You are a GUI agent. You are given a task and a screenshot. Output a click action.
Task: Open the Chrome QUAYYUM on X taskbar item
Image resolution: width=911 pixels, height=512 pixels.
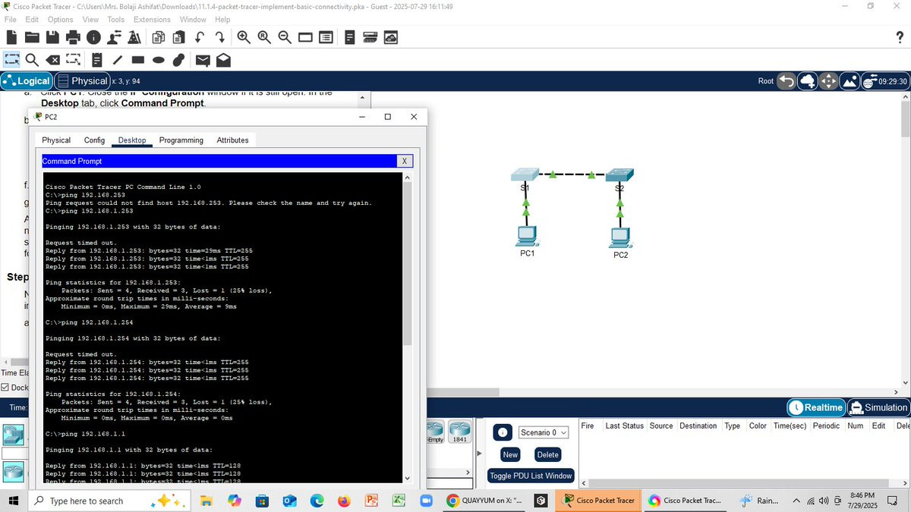[486, 501]
